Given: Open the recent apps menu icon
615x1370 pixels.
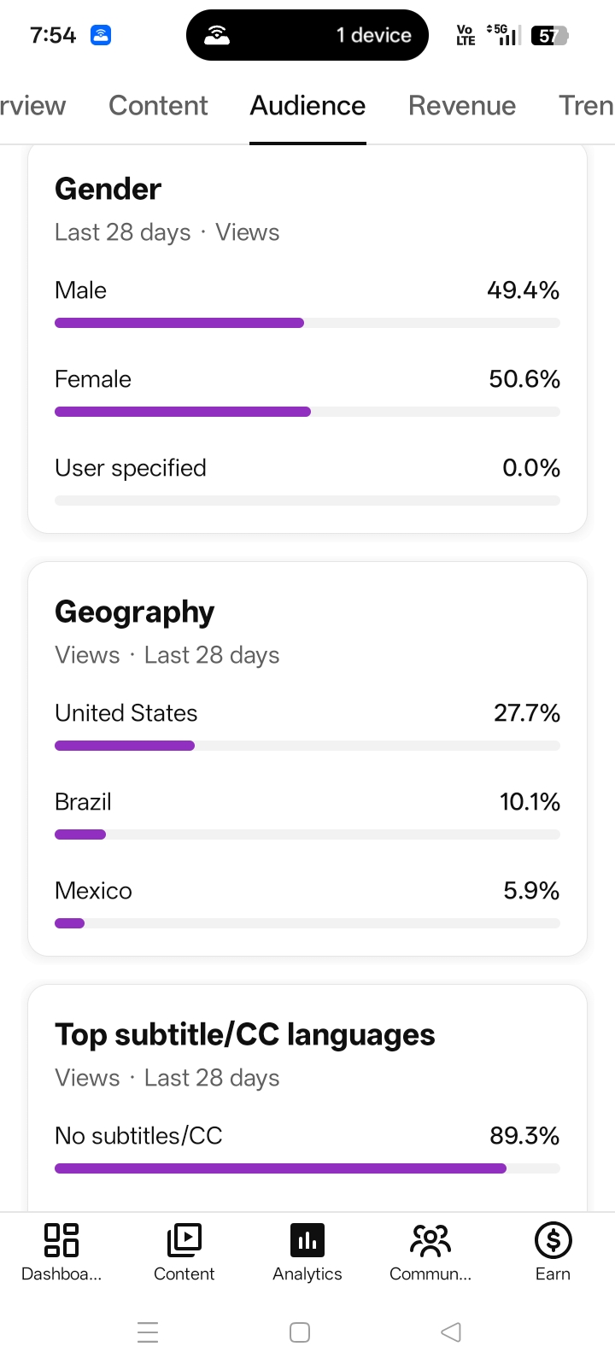Looking at the screenshot, I should [148, 1332].
